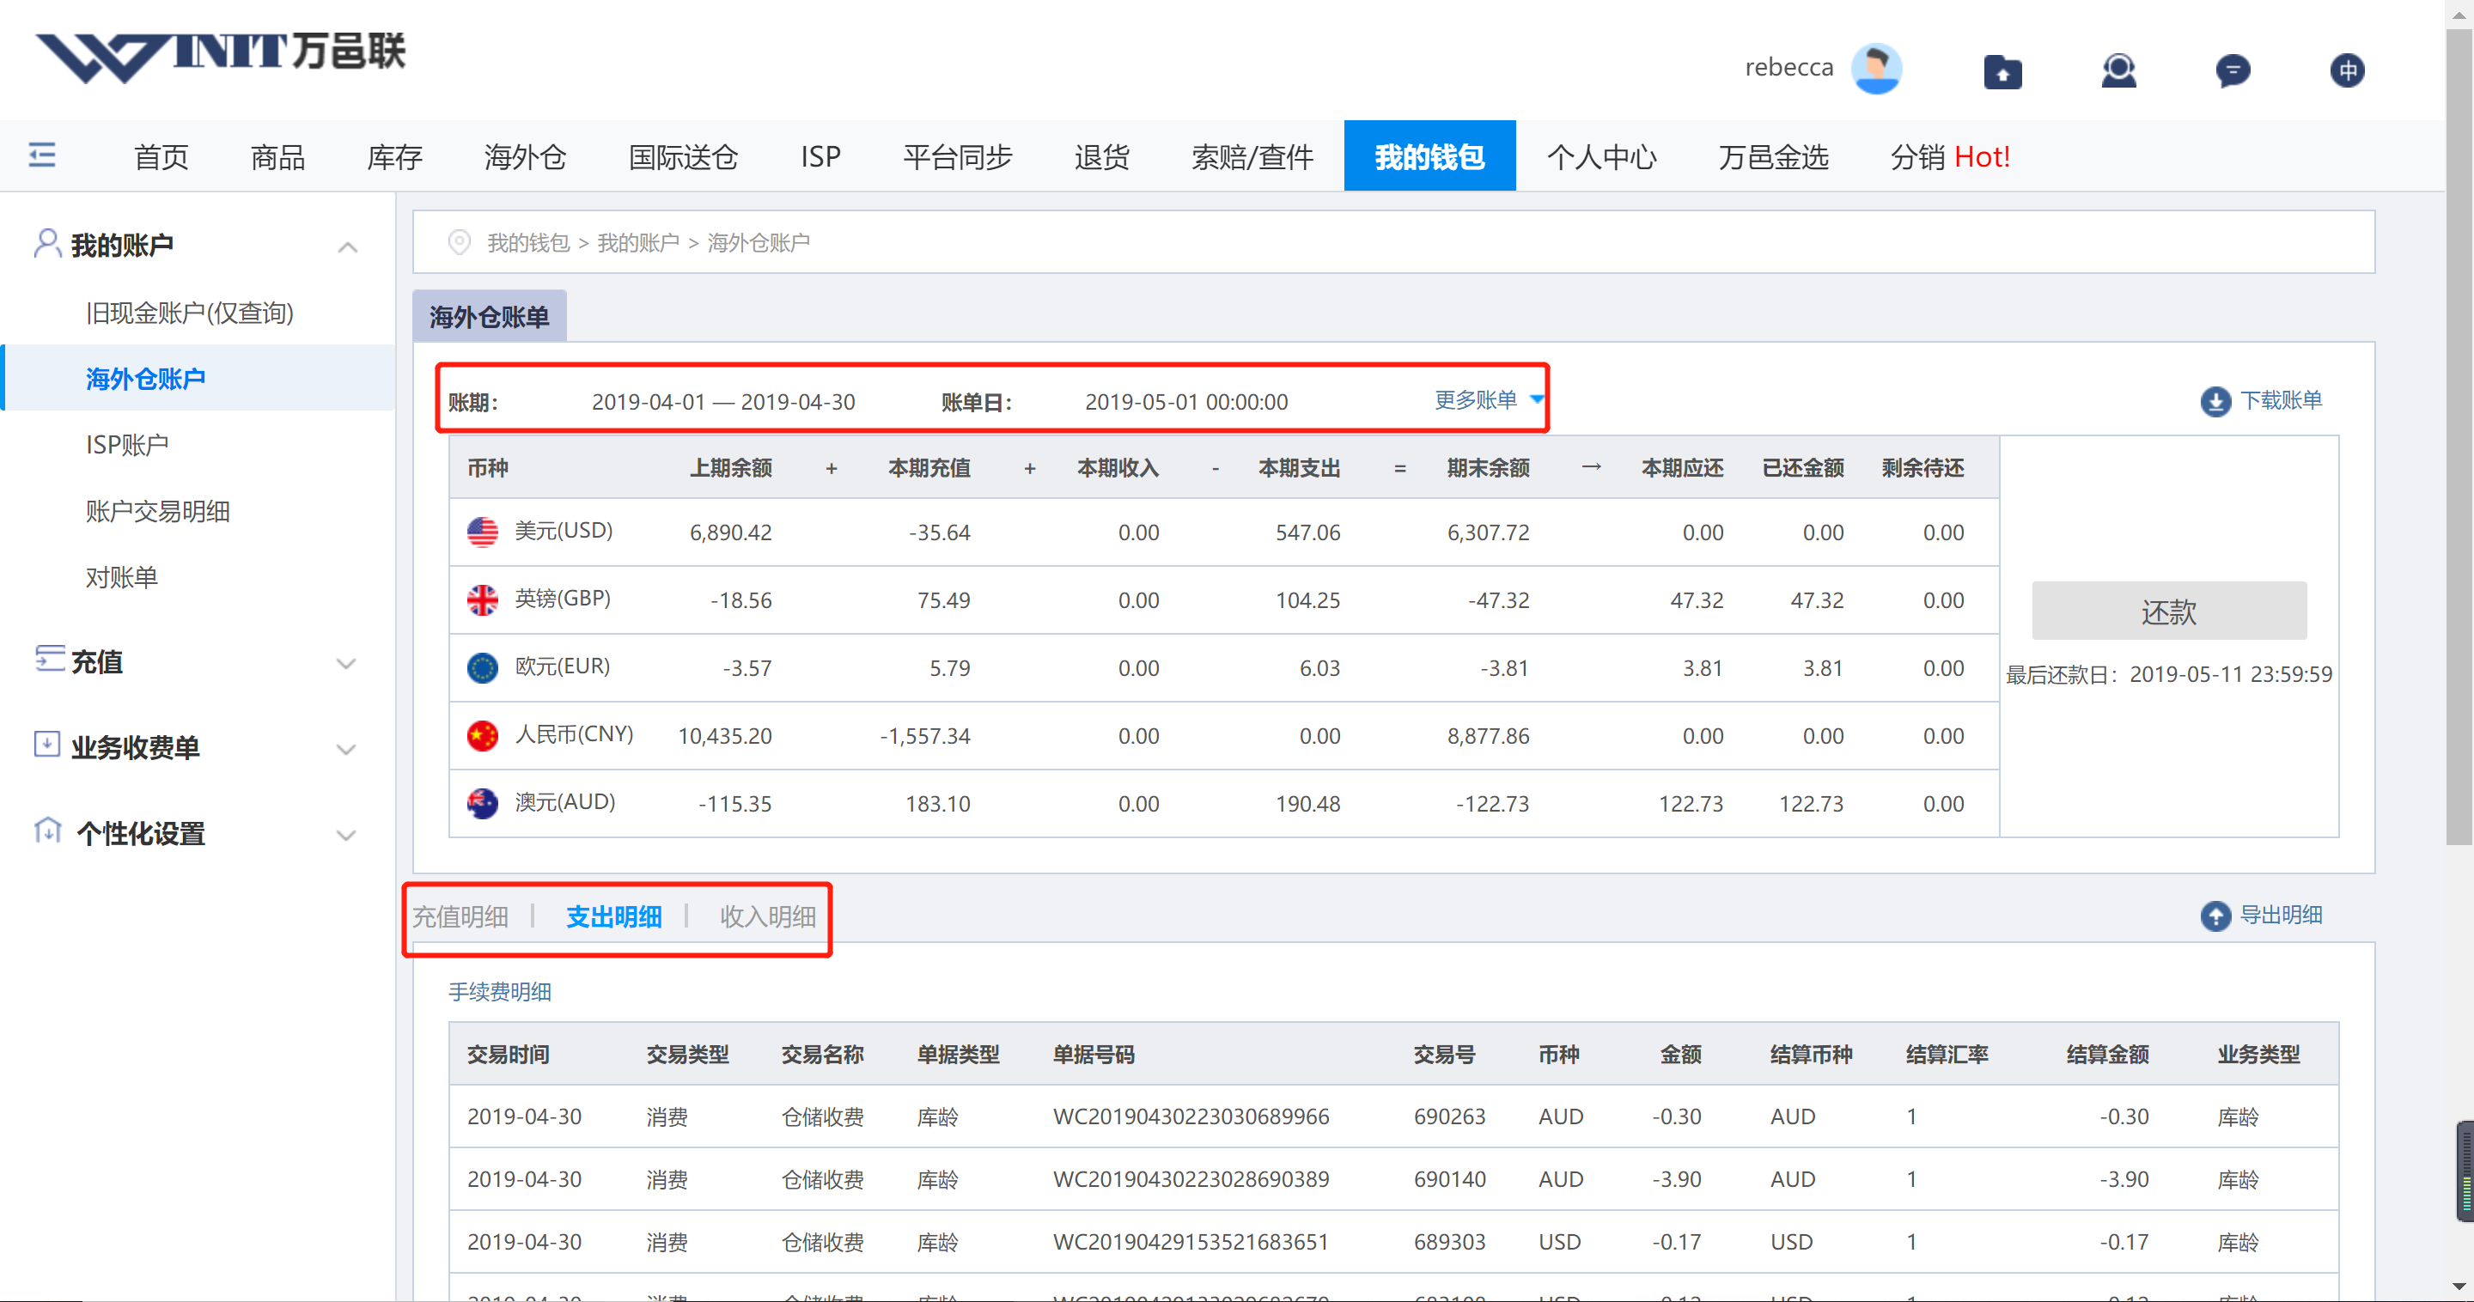
Task: Switch language with the 中 icon
Action: pyautogui.click(x=2347, y=70)
